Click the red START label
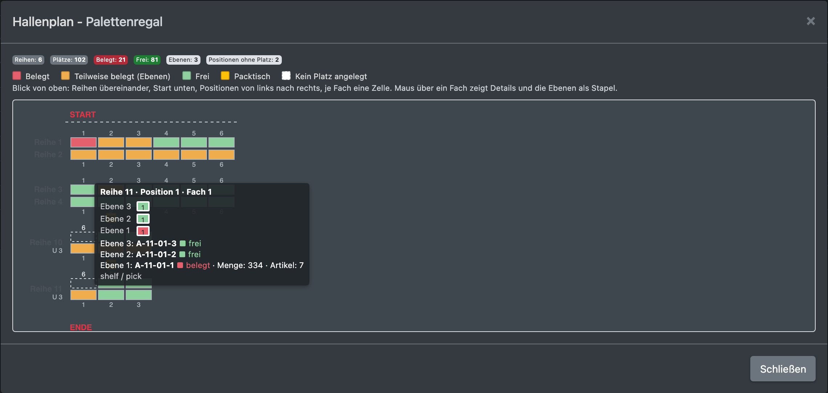Image resolution: width=828 pixels, height=393 pixels. (83, 114)
